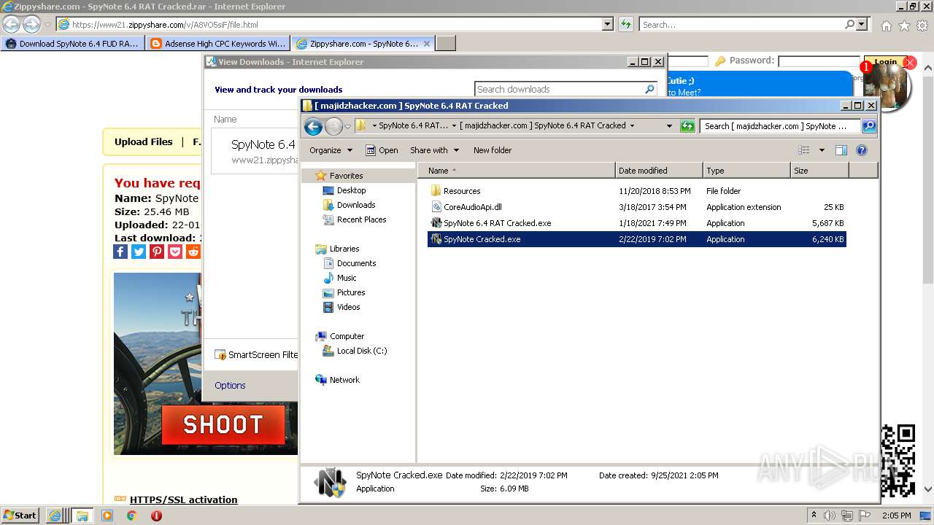Click the Chrome icon in taskbar
Image resolution: width=934 pixels, height=525 pixels.
click(131, 516)
